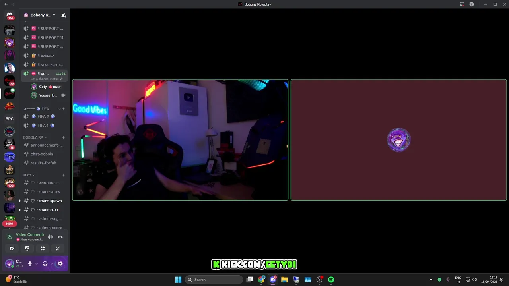Go back using the back arrow
Viewport: 509px width, 286px height.
(x=6, y=4)
